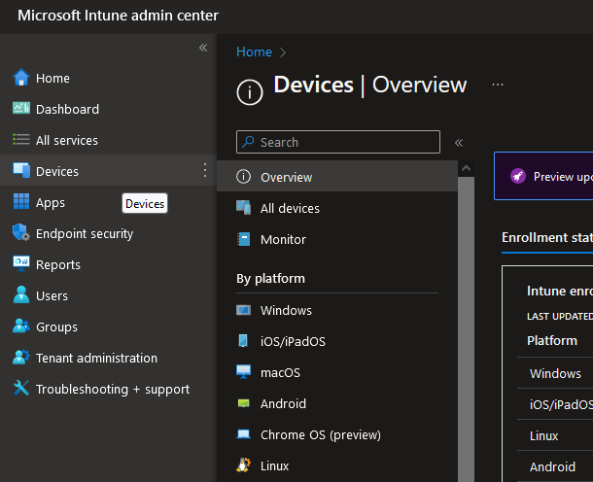Click Microsoft Intune admin center title
593x482 pixels.
click(118, 16)
